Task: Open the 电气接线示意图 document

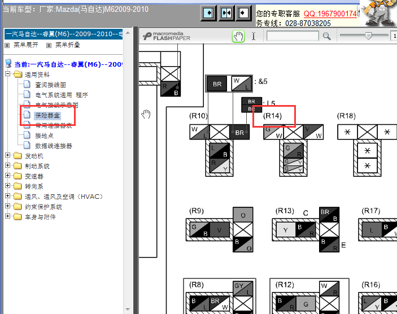Action: point(56,105)
